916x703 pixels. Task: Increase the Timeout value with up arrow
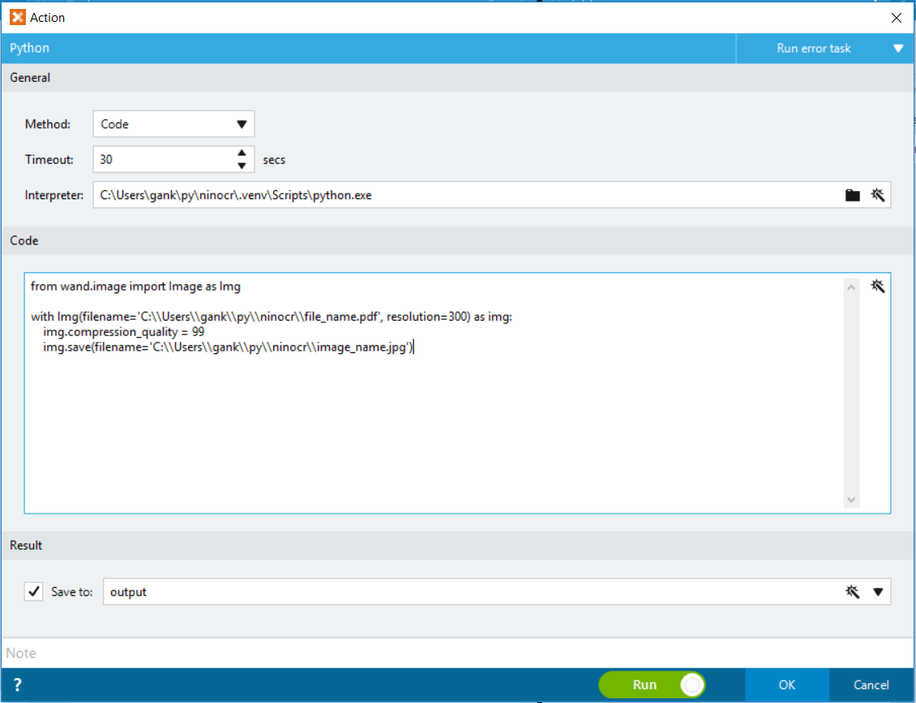(242, 153)
